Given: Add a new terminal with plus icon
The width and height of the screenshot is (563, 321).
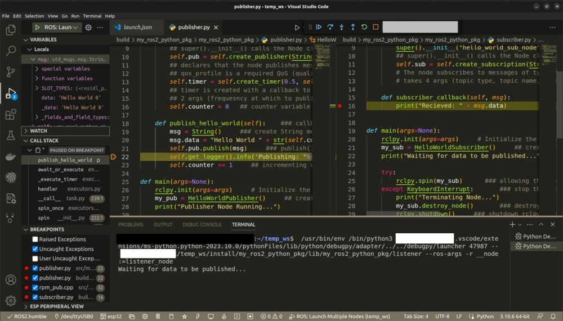Looking at the screenshot, I should (512, 224).
